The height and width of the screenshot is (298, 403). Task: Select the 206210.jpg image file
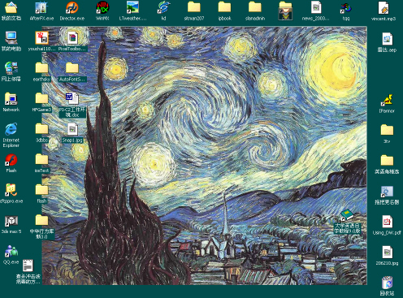[387, 253]
